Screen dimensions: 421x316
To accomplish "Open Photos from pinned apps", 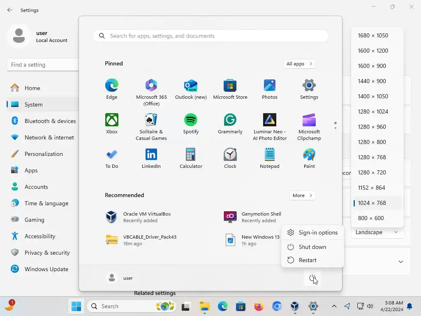I will pos(270,89).
